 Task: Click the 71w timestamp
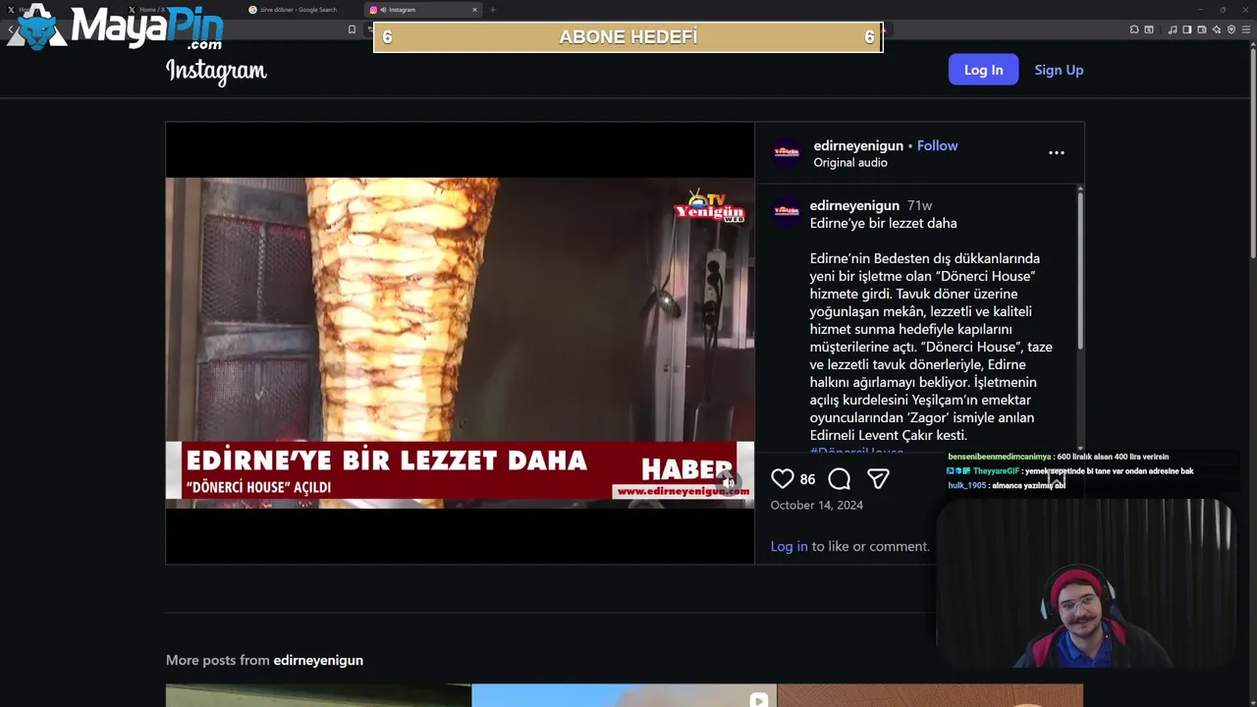click(919, 205)
